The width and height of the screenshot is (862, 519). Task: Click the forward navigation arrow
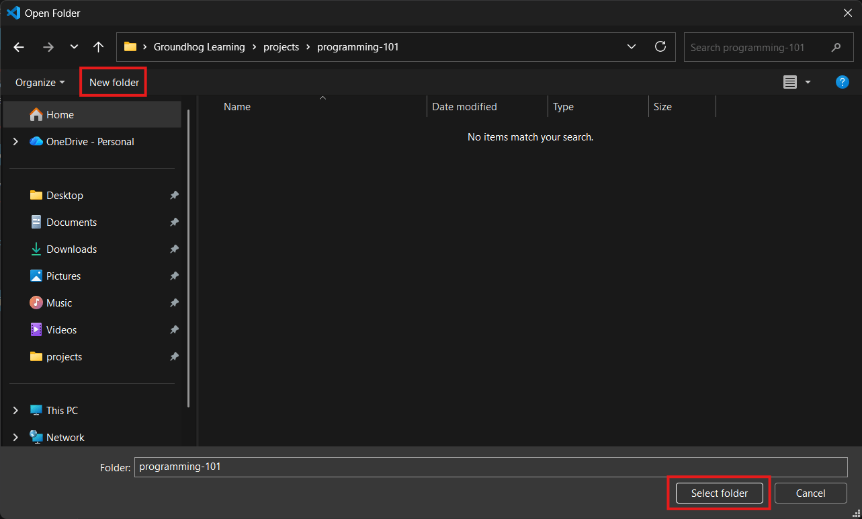(x=48, y=47)
